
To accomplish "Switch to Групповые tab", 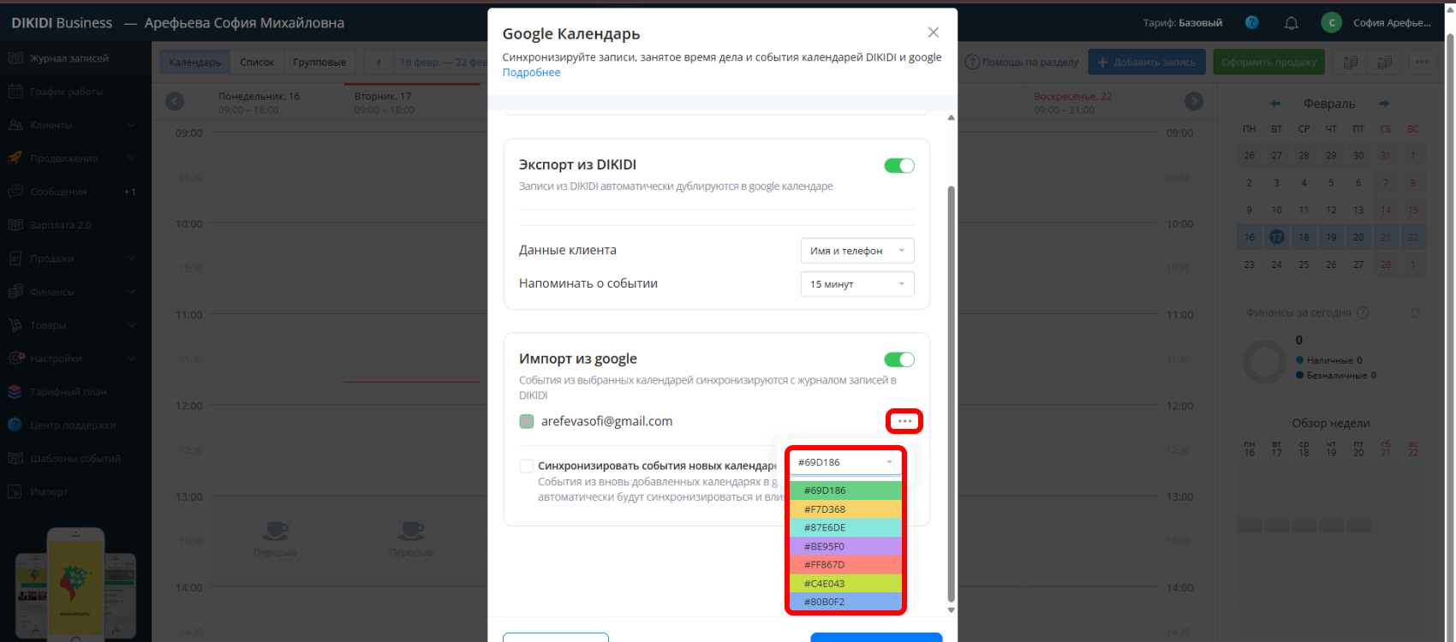I will tap(319, 62).
